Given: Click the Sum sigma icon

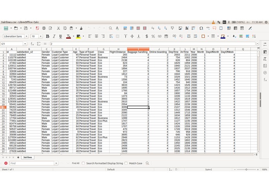Looking at the screenshot, I should tap(39, 44).
